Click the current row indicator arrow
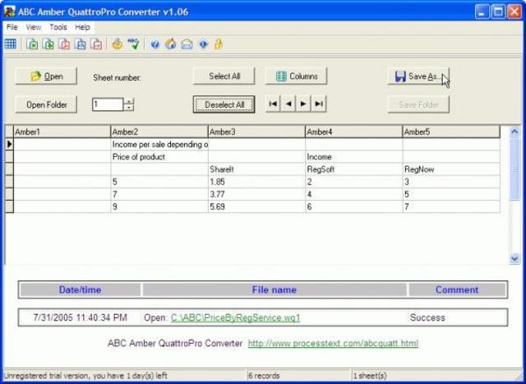Image resolution: width=526 pixels, height=384 pixels. point(9,145)
